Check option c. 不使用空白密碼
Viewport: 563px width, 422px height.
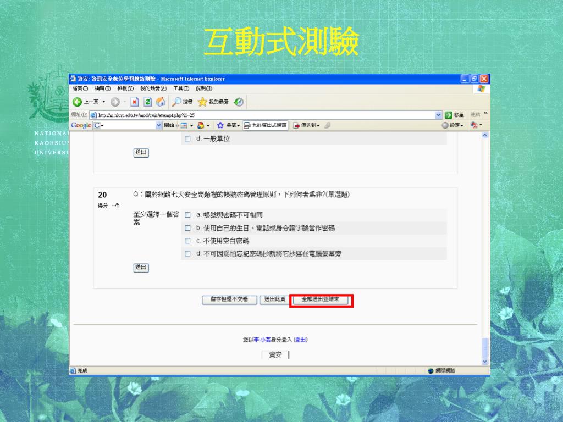[187, 241]
